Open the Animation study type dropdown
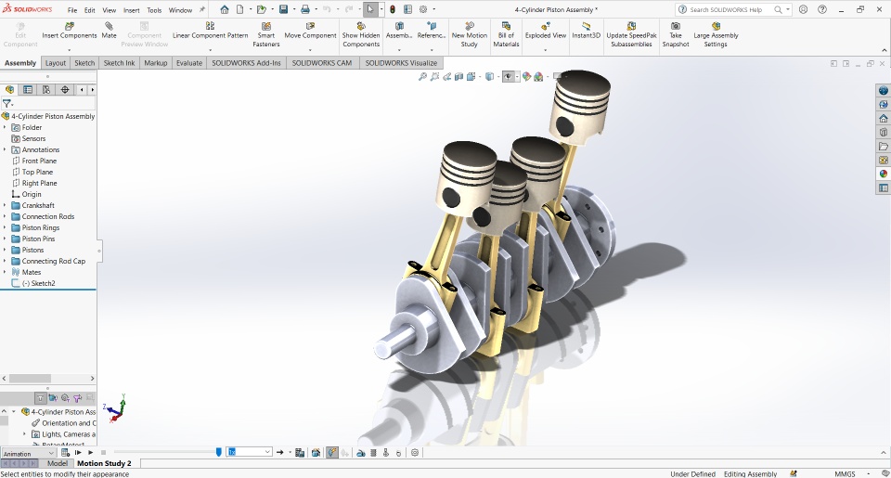Viewport: 891px width, 478px height. pos(29,453)
